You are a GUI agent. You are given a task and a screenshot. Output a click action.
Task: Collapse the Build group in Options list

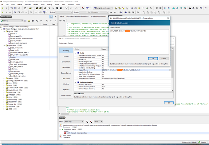76,53
